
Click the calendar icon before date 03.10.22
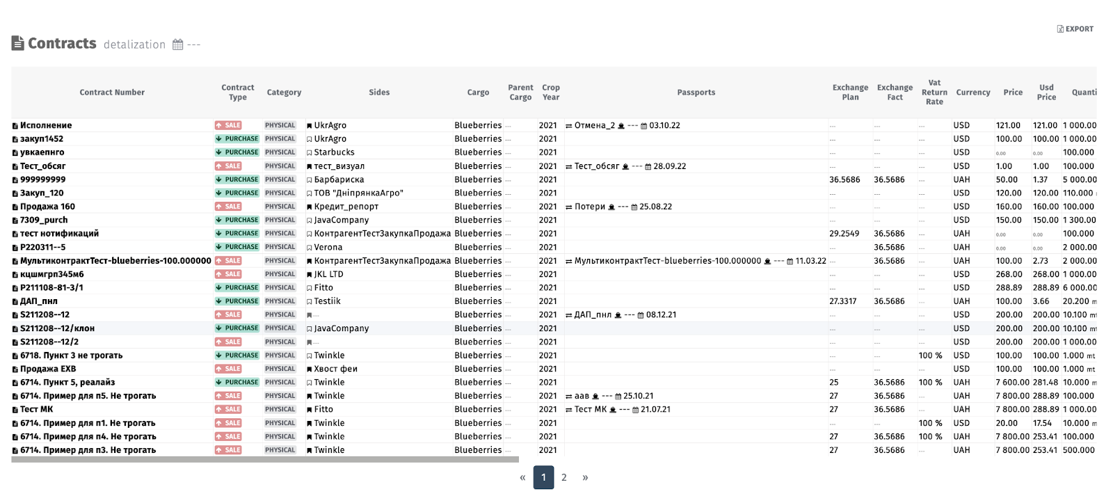644,126
